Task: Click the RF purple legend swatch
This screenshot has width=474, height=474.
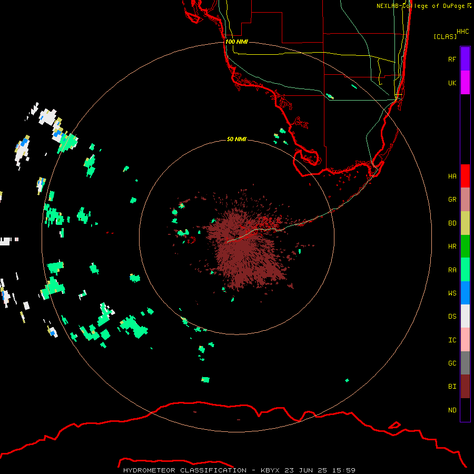Action: [465, 59]
